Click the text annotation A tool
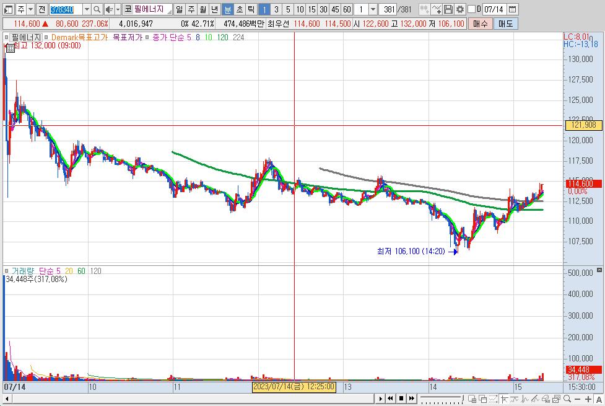Viewport: 605px width, 406px height. (x=599, y=399)
